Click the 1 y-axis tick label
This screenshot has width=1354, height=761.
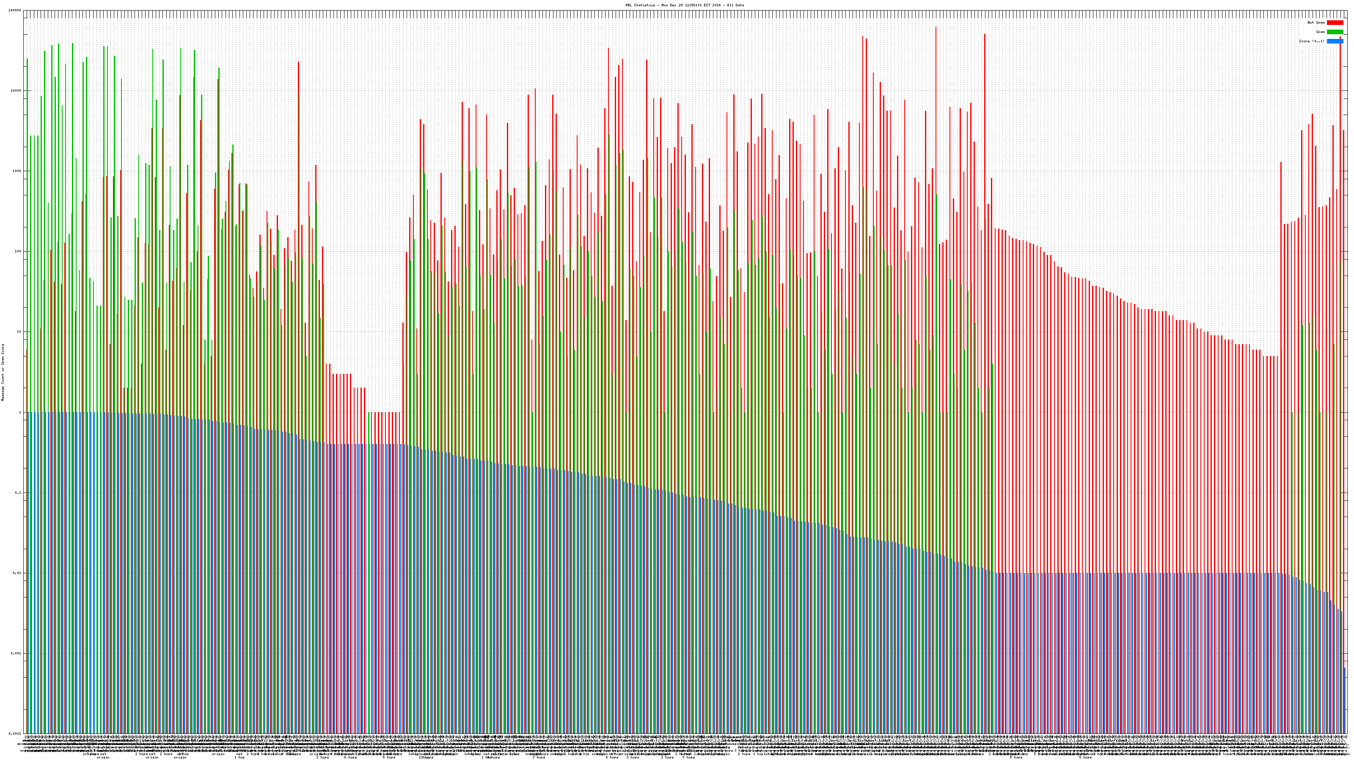coord(20,412)
